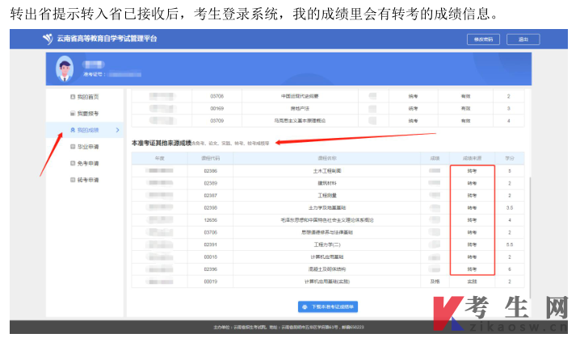Click course code 00018
This screenshot has width=580, height=342.
click(211, 257)
